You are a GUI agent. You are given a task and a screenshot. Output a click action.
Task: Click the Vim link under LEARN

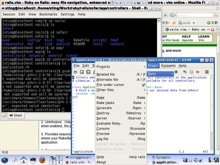coord(201,40)
